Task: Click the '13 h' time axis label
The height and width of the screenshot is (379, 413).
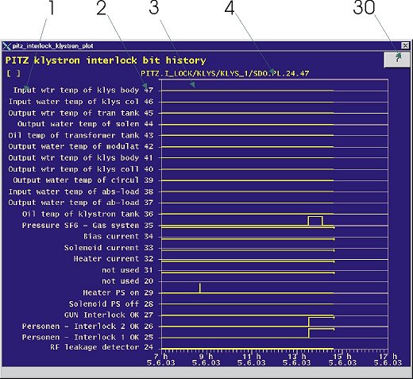Action: (x=297, y=356)
